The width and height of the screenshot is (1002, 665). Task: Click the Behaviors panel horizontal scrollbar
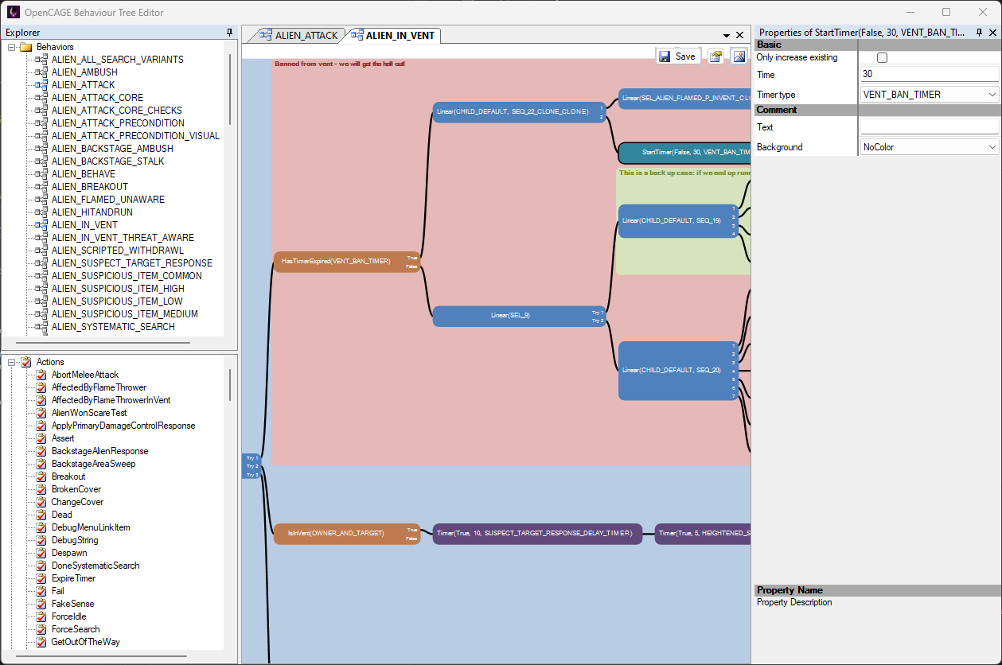coord(103,343)
